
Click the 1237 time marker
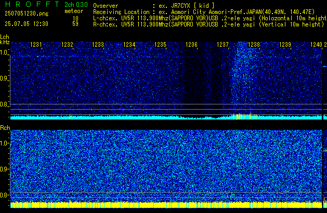coord(223,45)
